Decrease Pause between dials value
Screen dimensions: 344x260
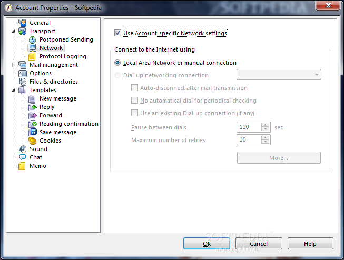[265, 129]
